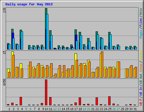Select the orange Sites bar for day 6
Viewport: 144px width, 112px height.
coord(30,69)
